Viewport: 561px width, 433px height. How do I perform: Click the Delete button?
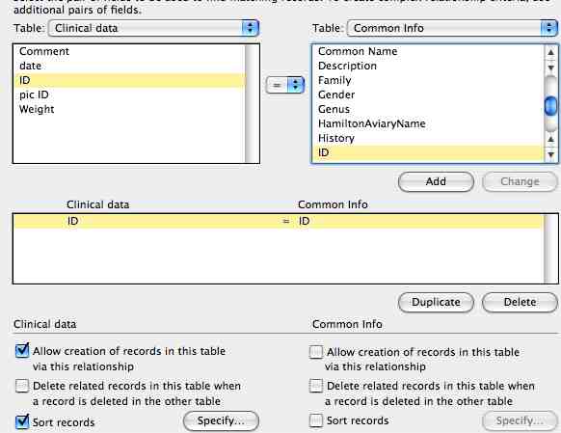520,302
